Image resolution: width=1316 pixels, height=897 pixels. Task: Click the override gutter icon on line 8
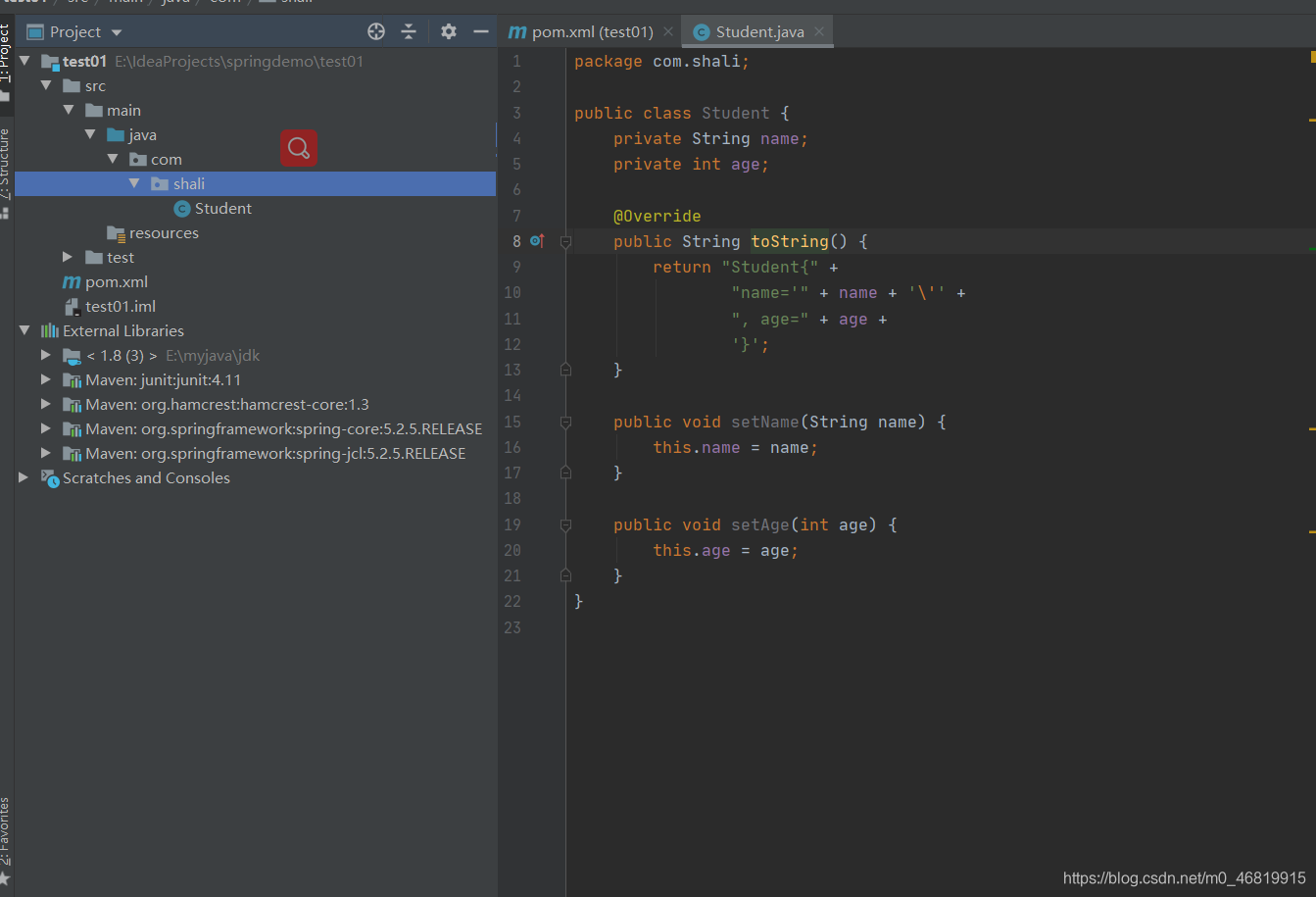[537, 240]
